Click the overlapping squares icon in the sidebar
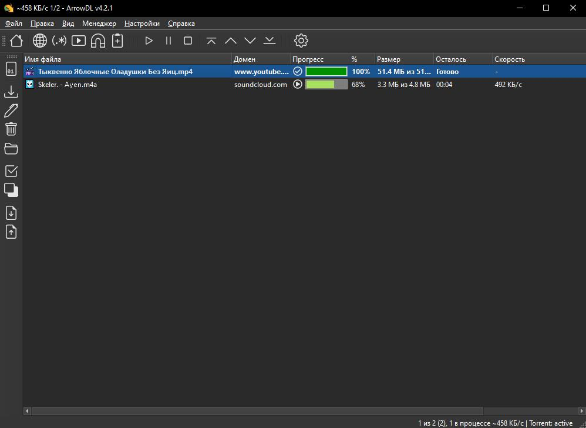Viewport: 586px width, 428px height. (x=11, y=190)
